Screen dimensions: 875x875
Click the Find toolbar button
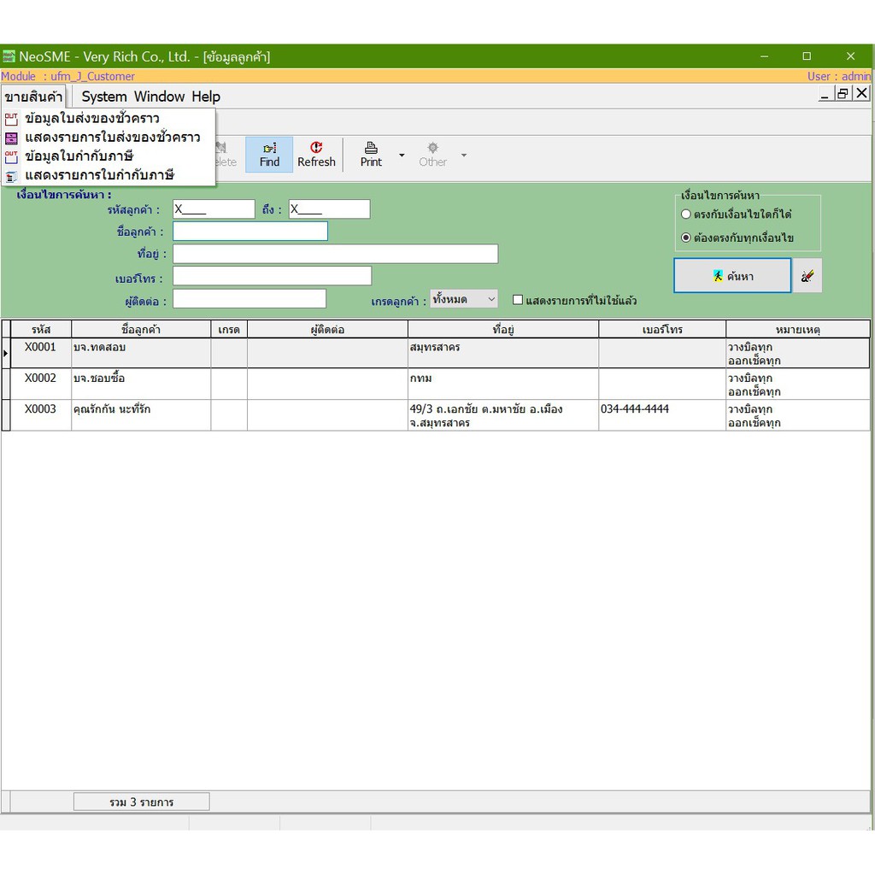click(x=269, y=155)
